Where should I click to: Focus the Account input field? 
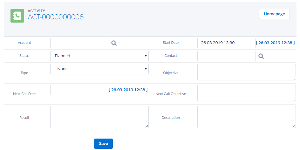[x=79, y=43]
